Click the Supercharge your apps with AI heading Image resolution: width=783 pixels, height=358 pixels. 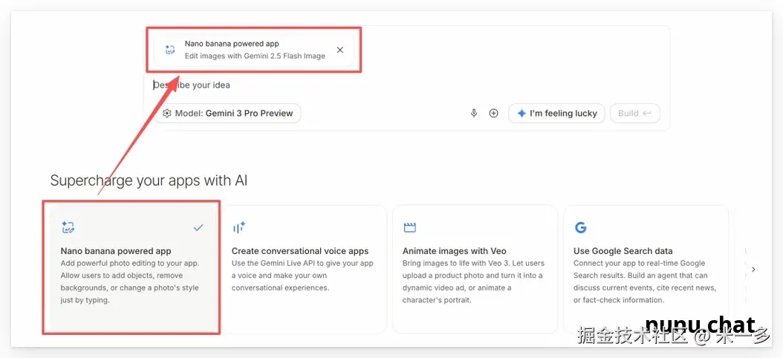[149, 180]
